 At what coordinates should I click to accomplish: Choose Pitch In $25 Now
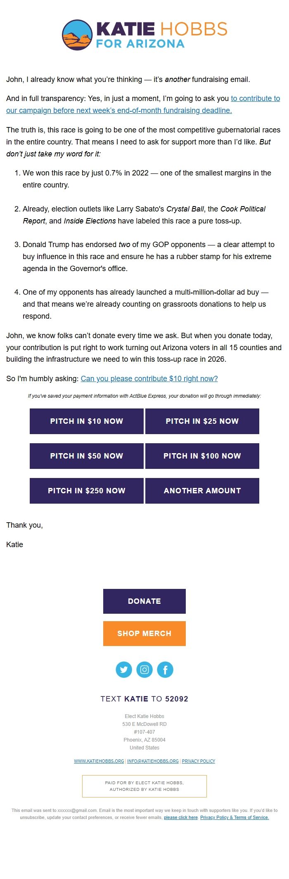(x=202, y=421)
